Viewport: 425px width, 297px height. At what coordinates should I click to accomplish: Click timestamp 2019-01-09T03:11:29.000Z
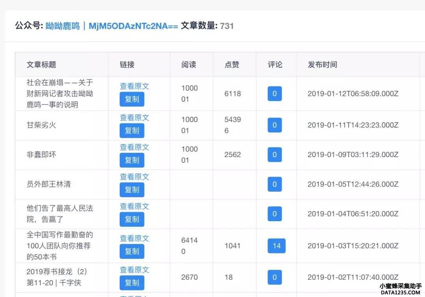tap(353, 154)
